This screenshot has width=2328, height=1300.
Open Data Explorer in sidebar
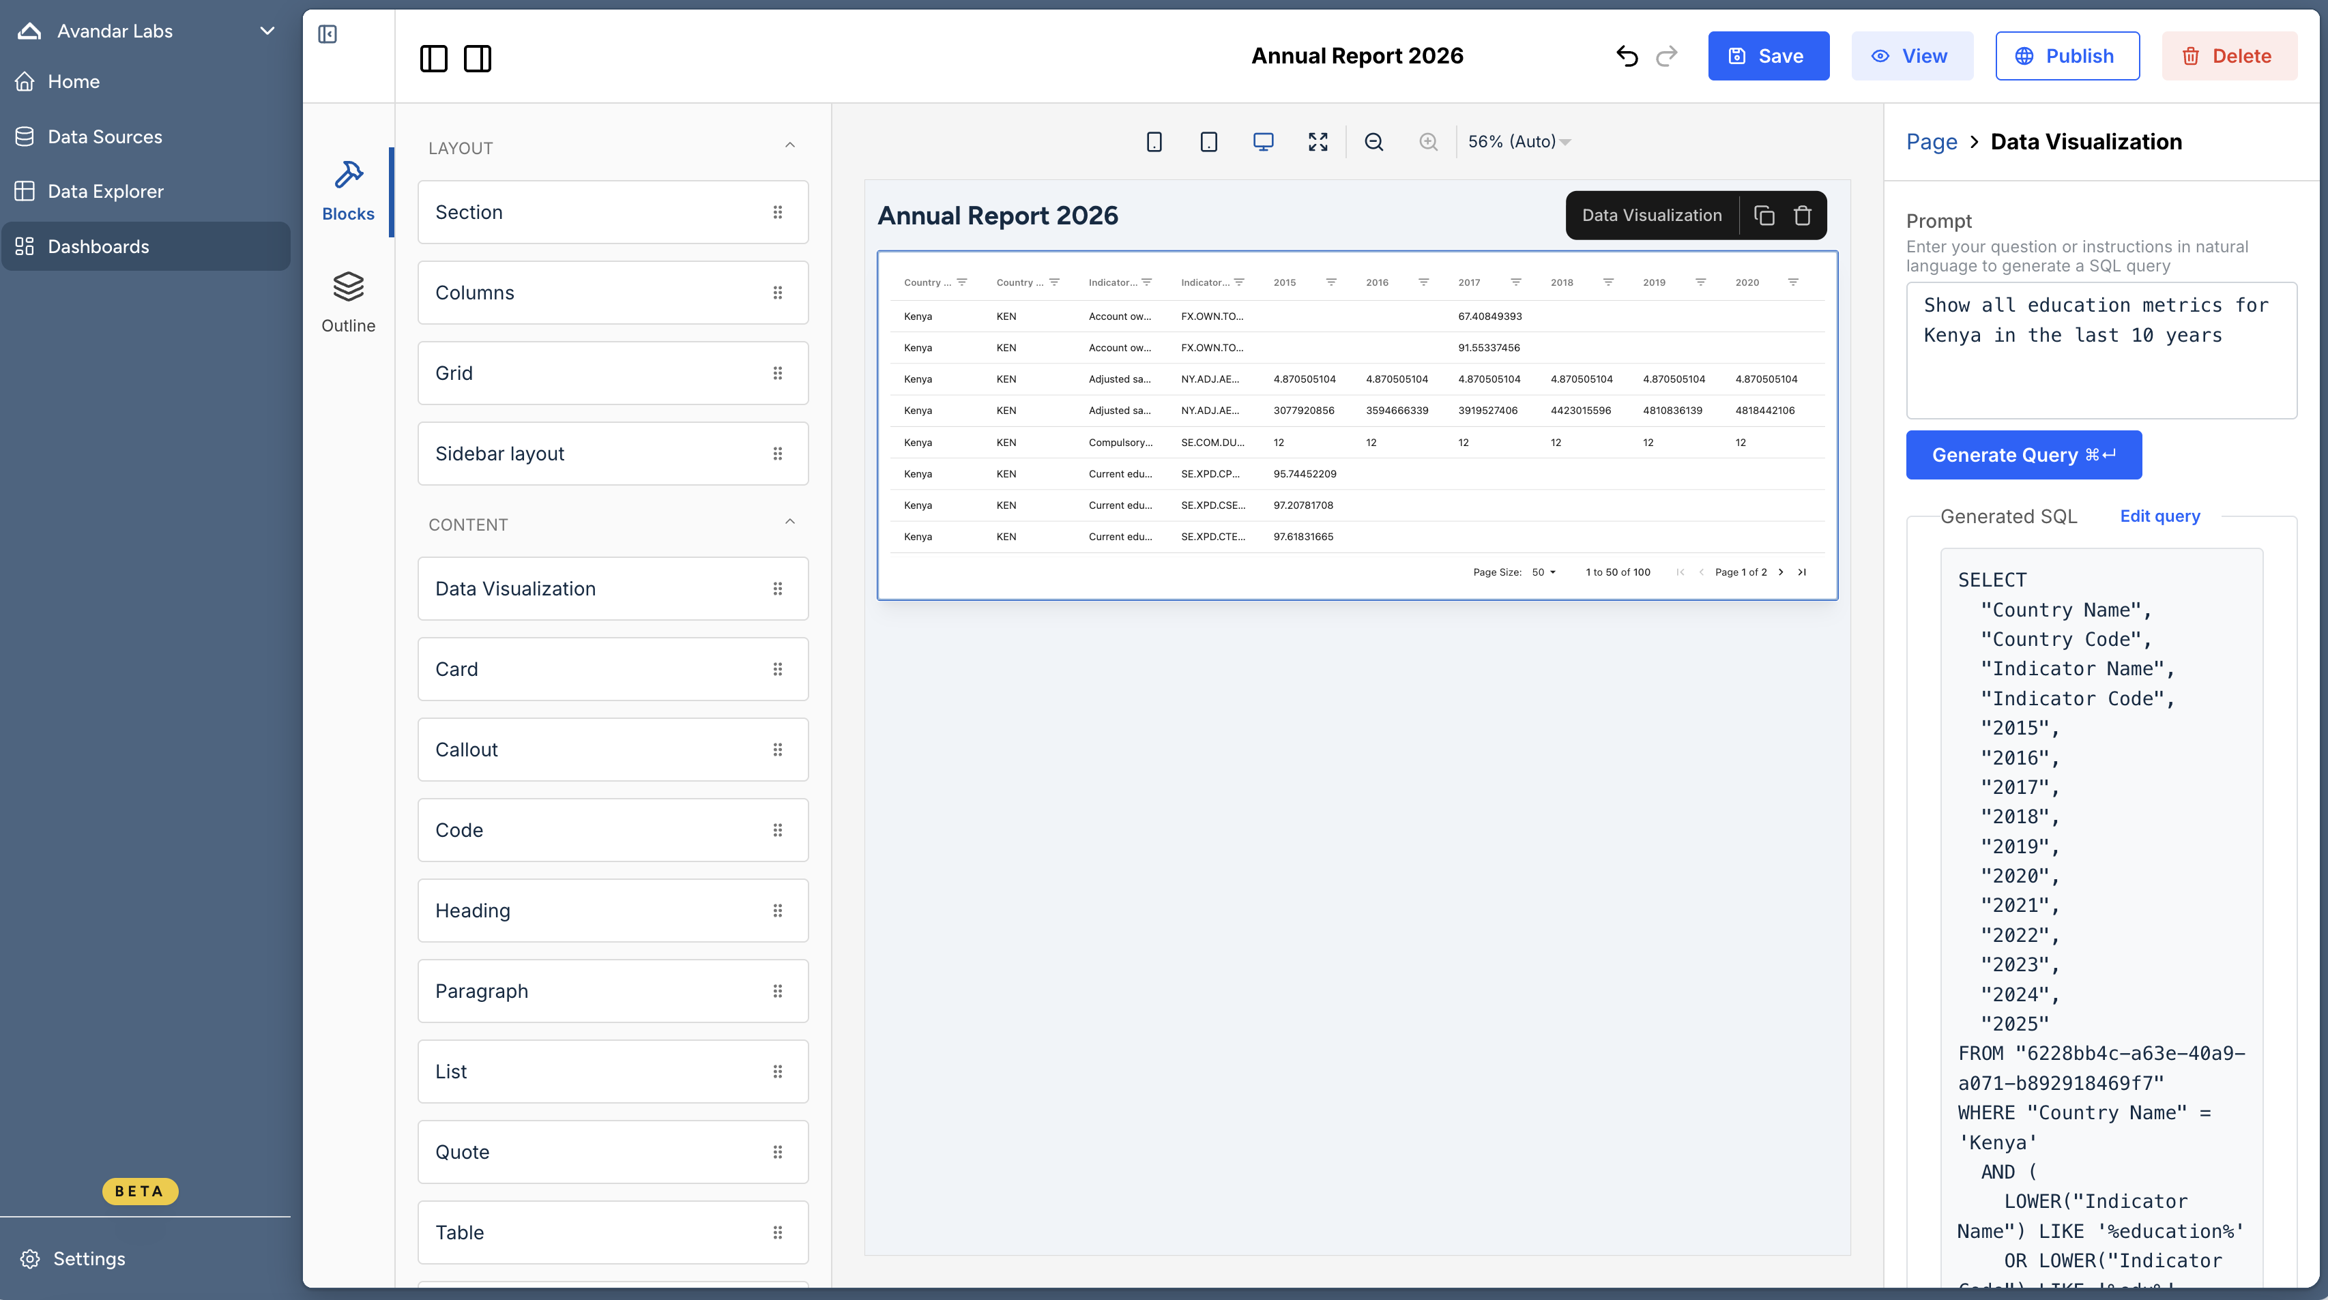click(x=105, y=192)
